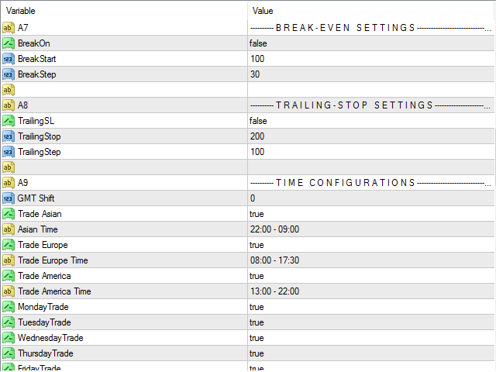
Task: Click the Variable column header
Action: pos(124,11)
